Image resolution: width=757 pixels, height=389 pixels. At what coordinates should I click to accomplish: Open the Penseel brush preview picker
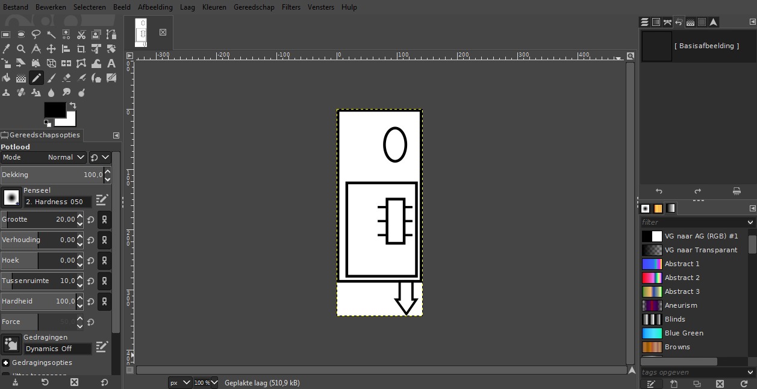click(11, 197)
